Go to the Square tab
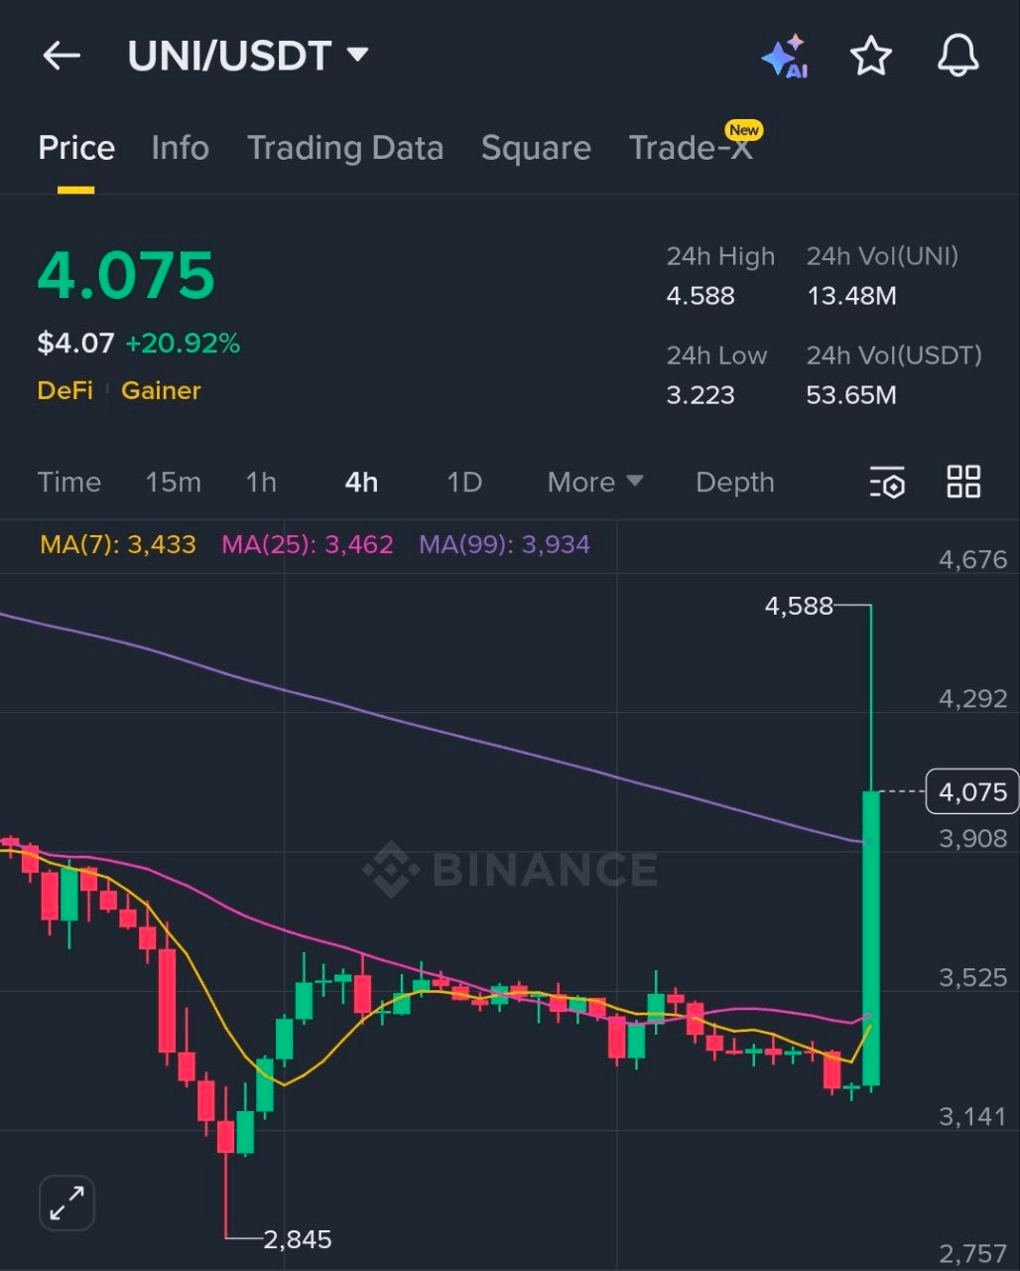This screenshot has width=1020, height=1271. 536,148
